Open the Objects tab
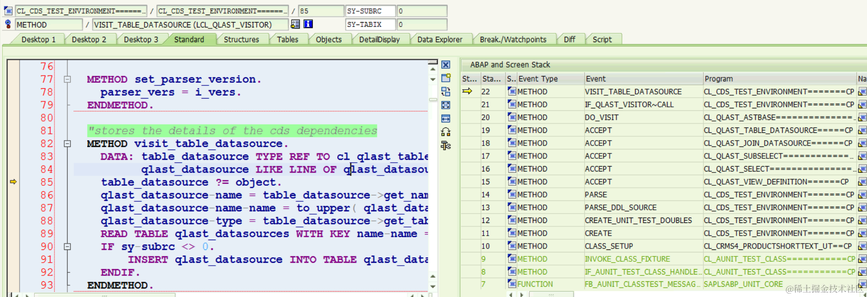 (x=328, y=40)
